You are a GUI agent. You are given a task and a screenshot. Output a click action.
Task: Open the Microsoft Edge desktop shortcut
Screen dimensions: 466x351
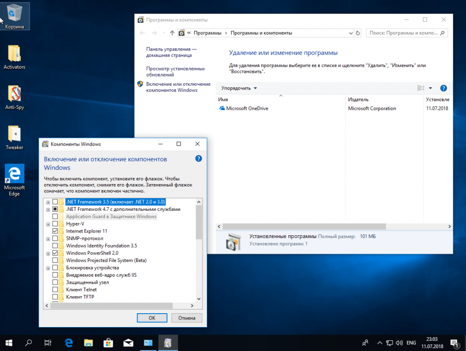coord(14,180)
